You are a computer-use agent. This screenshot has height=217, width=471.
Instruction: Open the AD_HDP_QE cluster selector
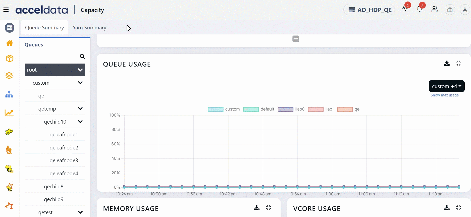pyautogui.click(x=369, y=10)
